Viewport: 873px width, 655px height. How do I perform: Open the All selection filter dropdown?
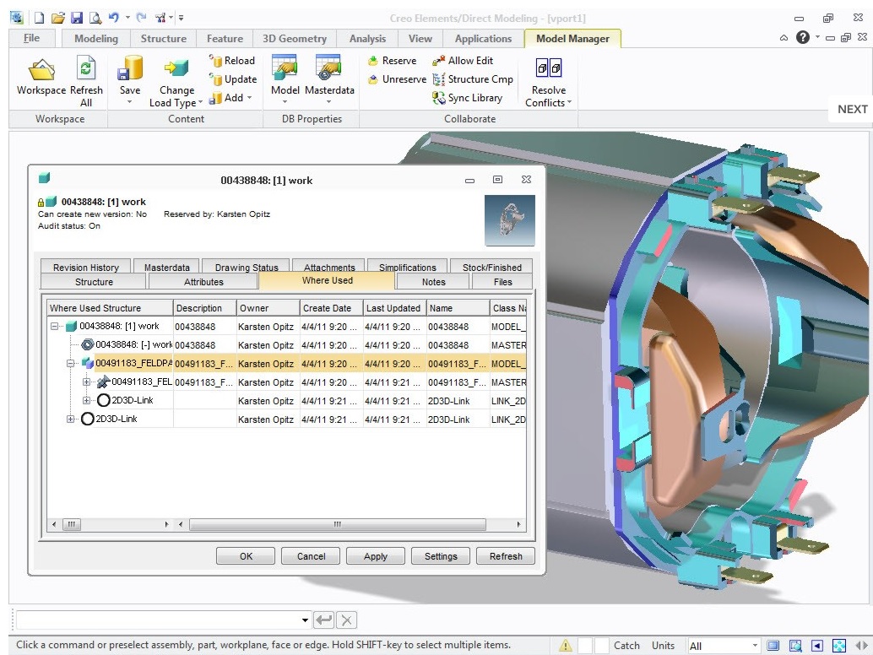755,646
